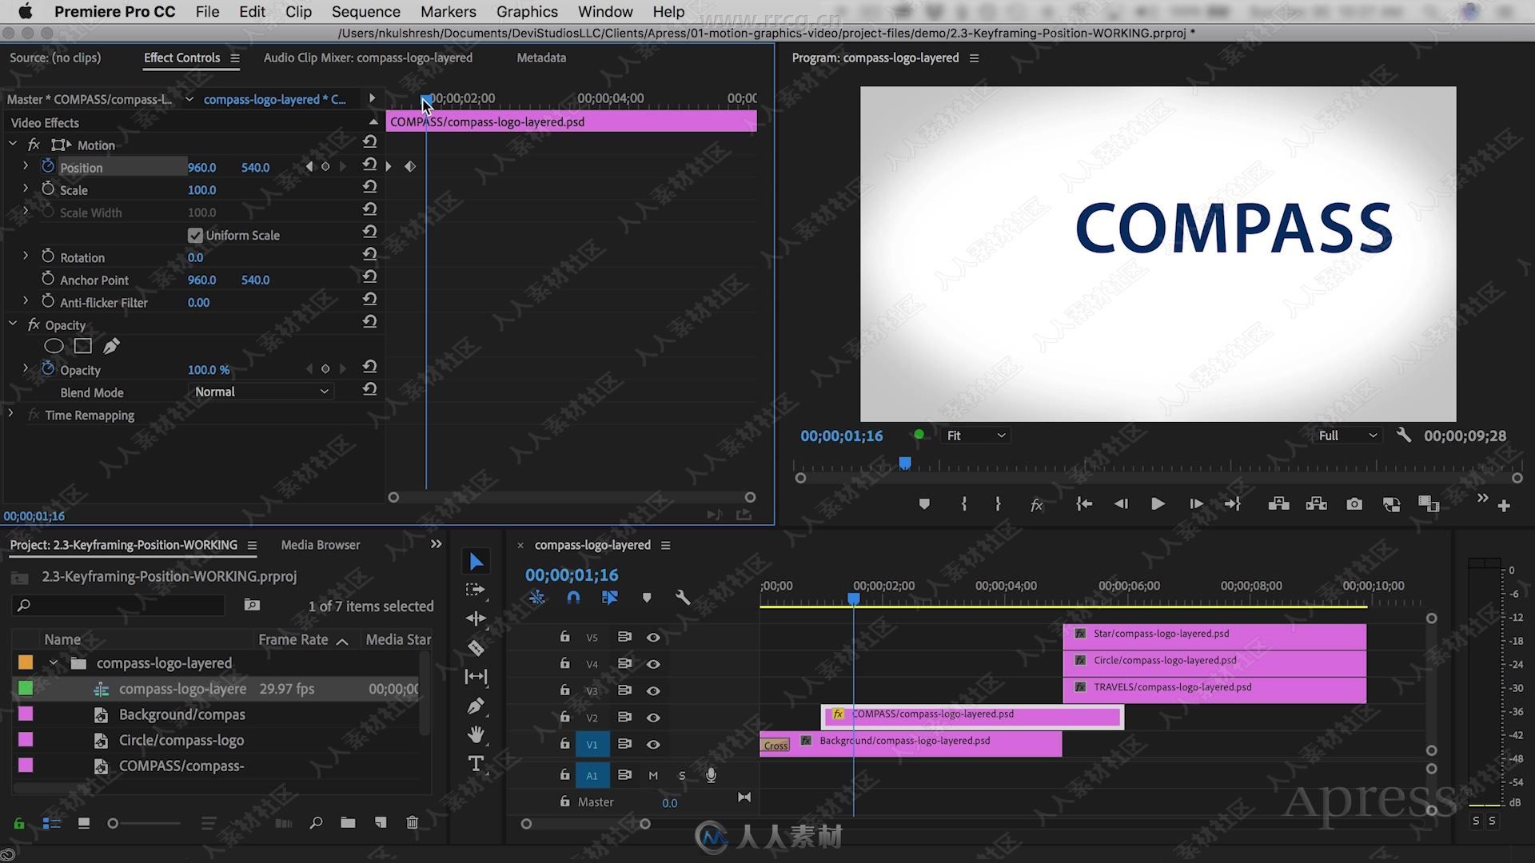Select the Slip tool
Screen dimensions: 1535x863
coord(476,677)
